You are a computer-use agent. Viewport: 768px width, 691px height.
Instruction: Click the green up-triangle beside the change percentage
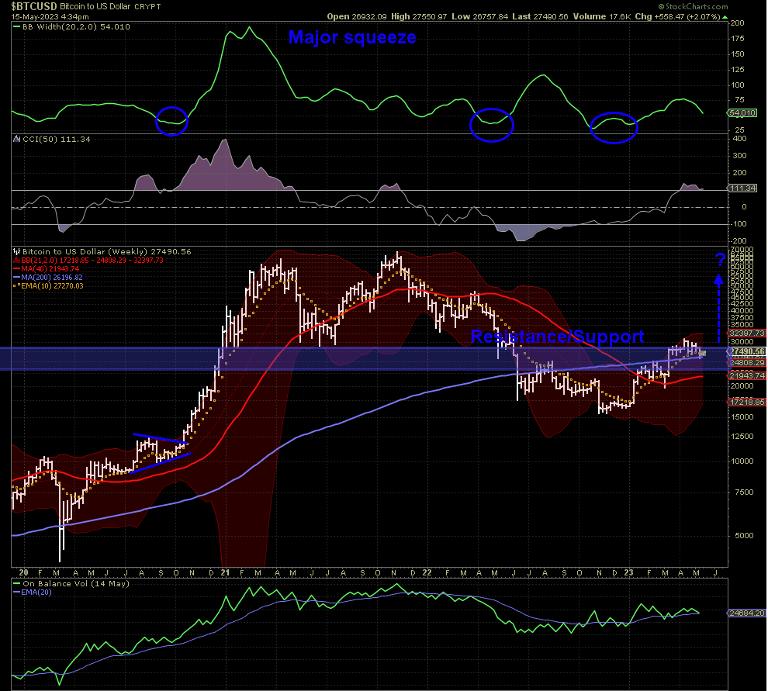click(725, 16)
